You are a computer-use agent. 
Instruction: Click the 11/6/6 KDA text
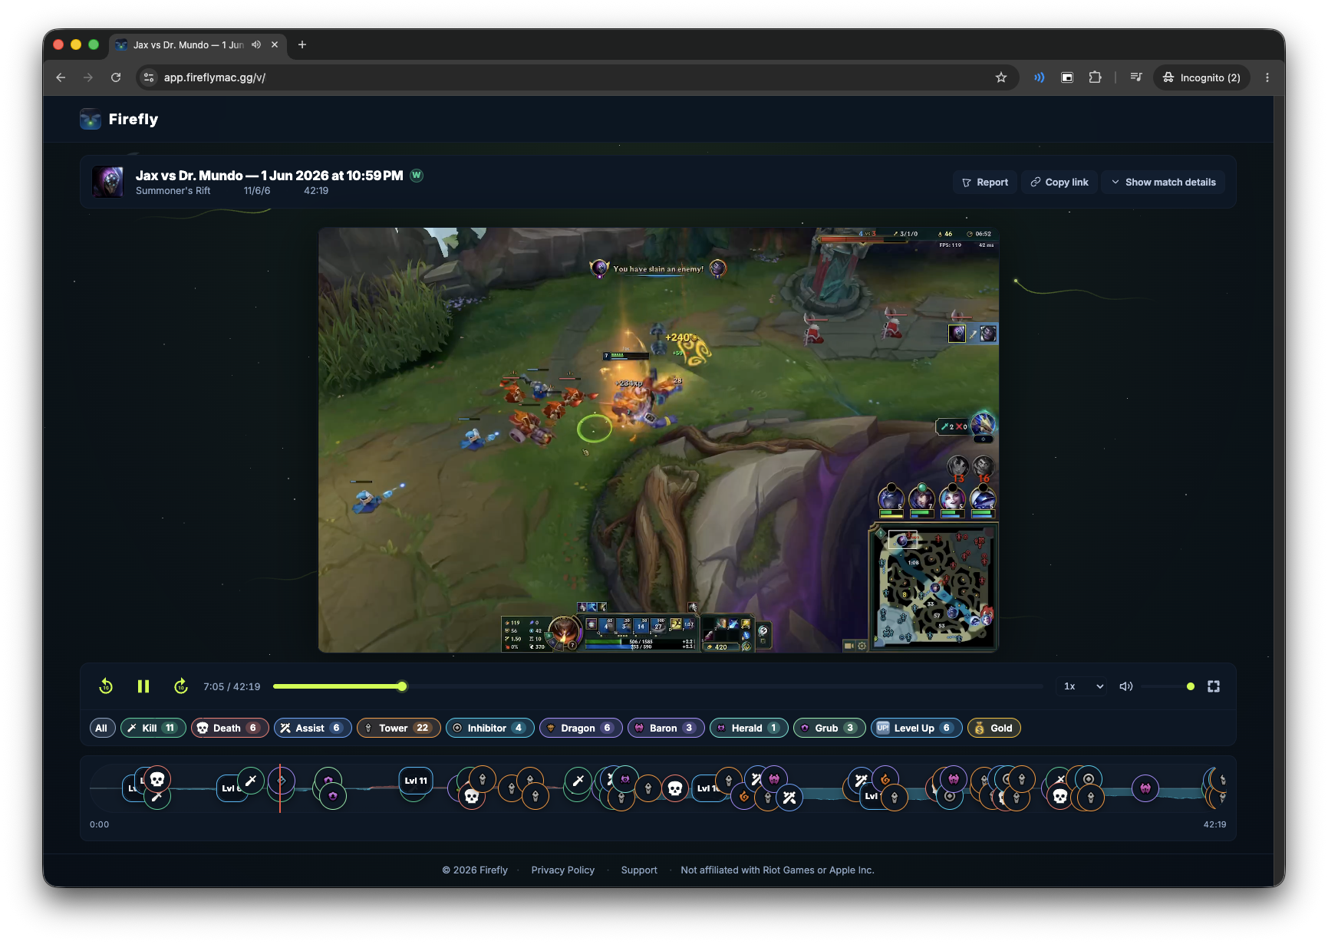[257, 191]
